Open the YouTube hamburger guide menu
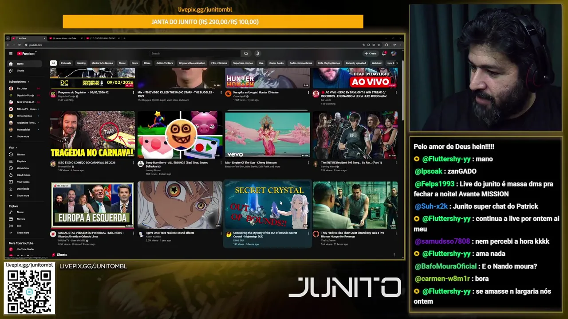Screen dimensions: 568x319 click(11, 54)
